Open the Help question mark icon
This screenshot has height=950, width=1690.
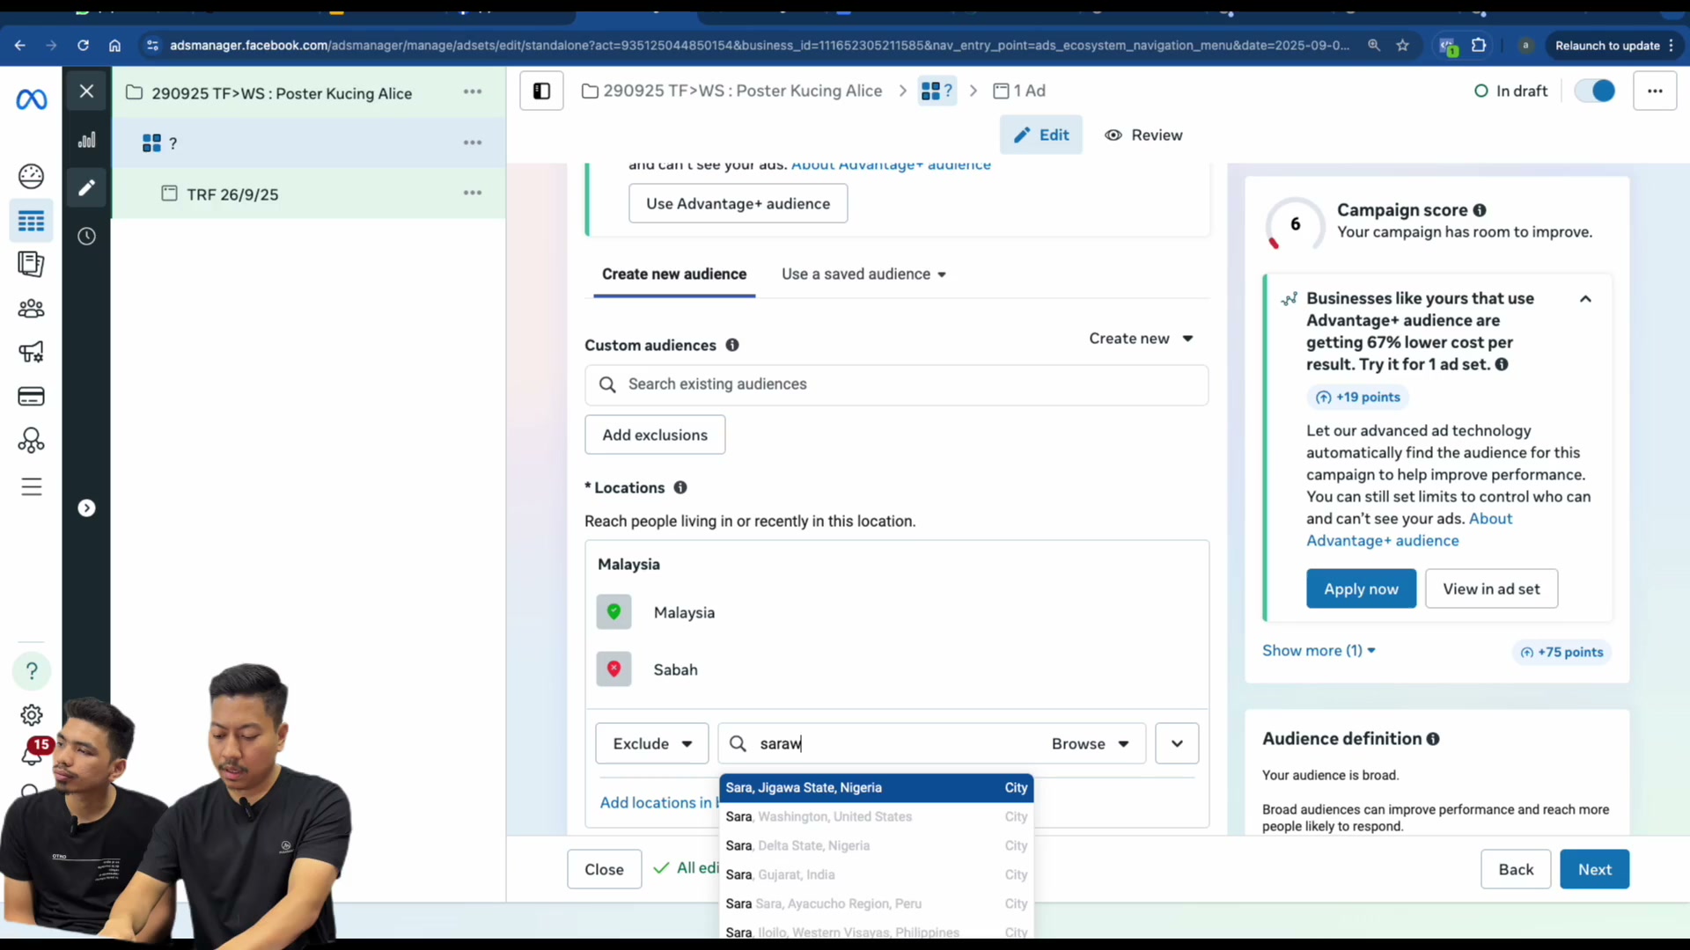point(32,671)
